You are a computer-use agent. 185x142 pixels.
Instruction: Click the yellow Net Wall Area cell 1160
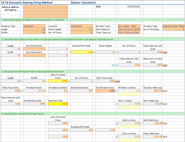point(58,104)
